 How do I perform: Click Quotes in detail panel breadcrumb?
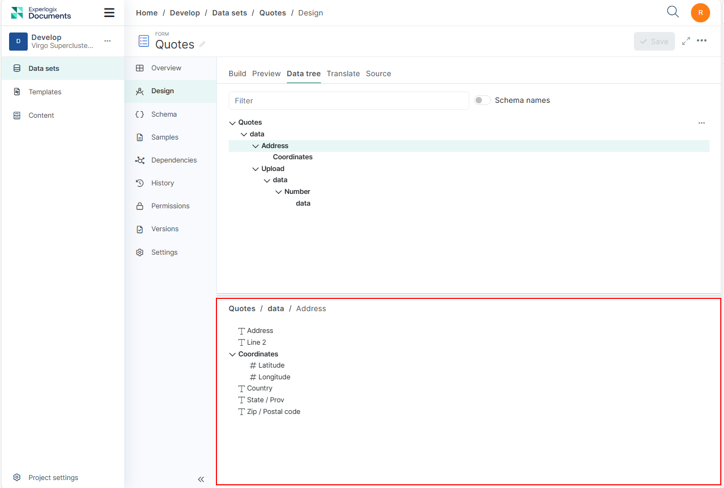coord(242,308)
